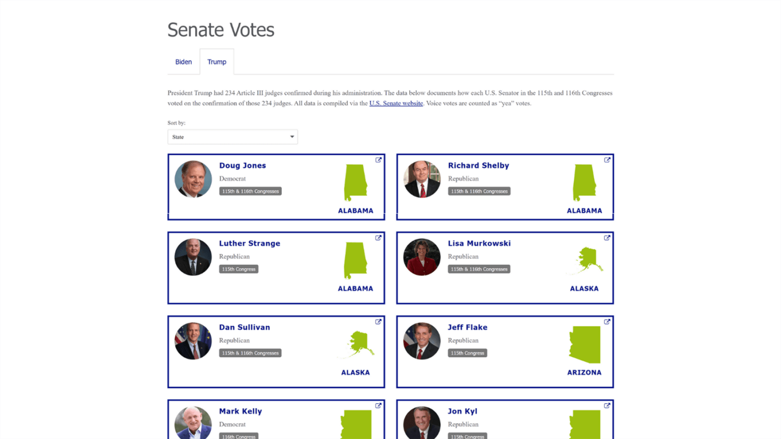
Task: Click Jeff Flake's name heading
Action: tap(468, 327)
